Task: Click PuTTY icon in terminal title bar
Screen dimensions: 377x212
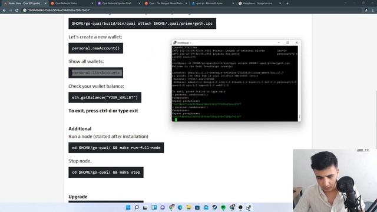Action: point(175,42)
